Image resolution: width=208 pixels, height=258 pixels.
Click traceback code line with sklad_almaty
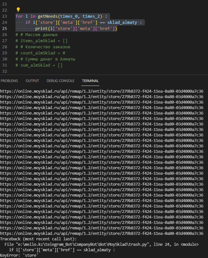(x=62, y=250)
